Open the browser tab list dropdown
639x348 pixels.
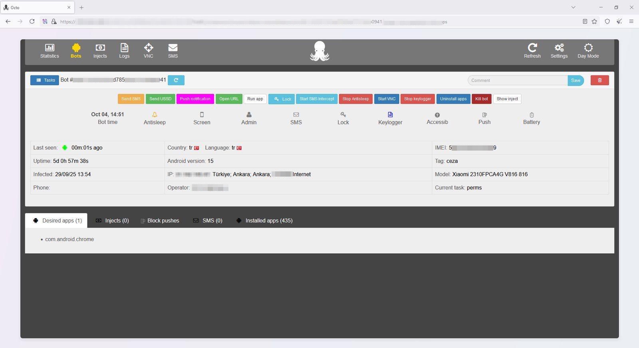pyautogui.click(x=573, y=7)
